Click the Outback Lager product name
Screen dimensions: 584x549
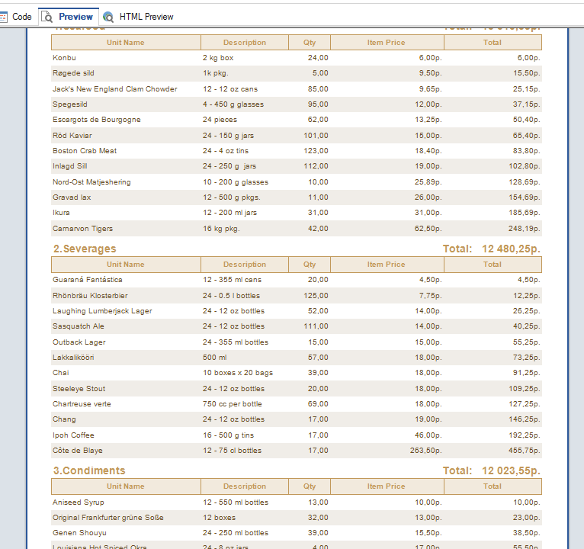pos(79,342)
